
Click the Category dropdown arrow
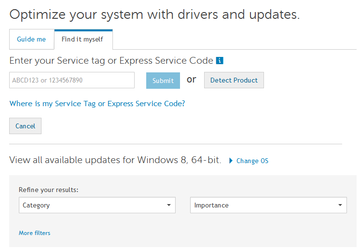click(x=168, y=205)
